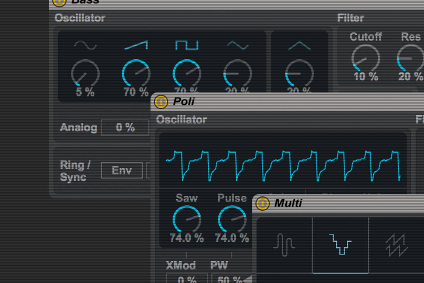Select the XMod 0 % value box
This screenshot has height=283, width=424.
pyautogui.click(x=187, y=279)
